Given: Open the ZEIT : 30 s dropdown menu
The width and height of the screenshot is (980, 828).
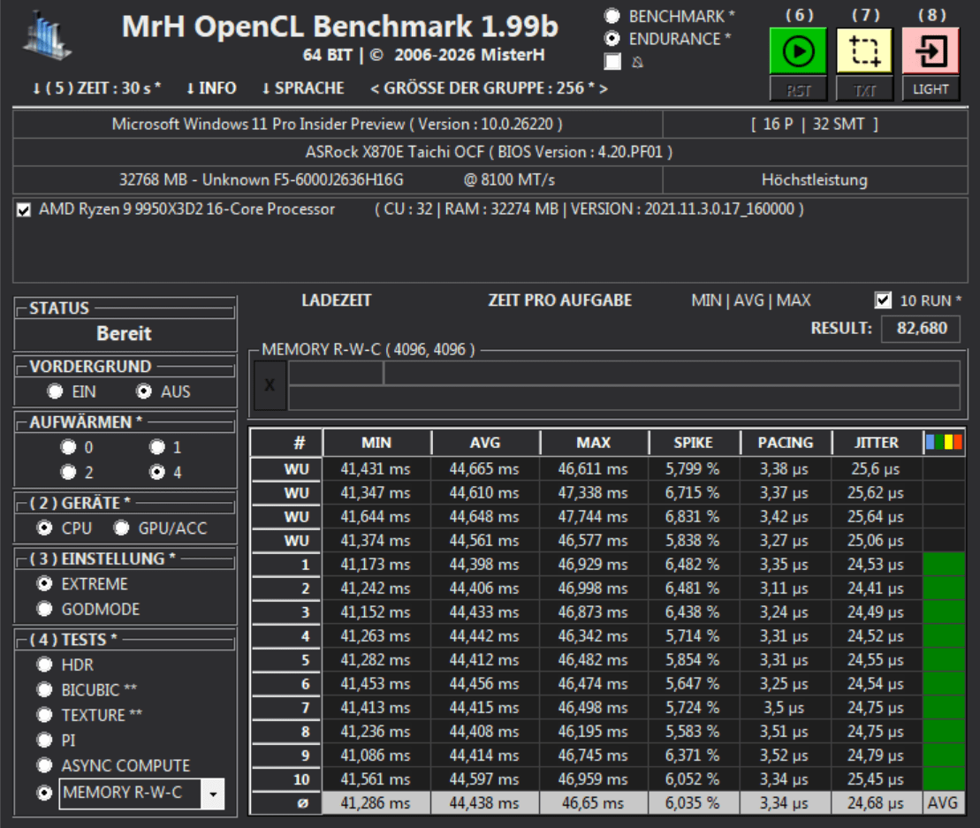Looking at the screenshot, I should 97,88.
